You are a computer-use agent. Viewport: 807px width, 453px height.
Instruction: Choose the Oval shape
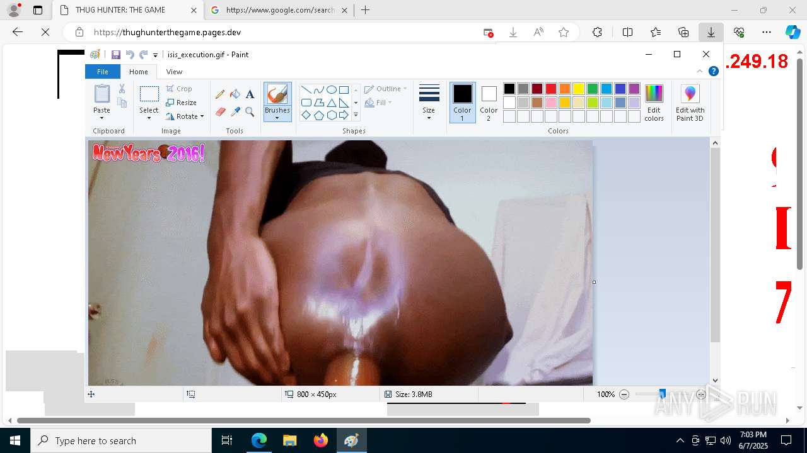pos(331,89)
